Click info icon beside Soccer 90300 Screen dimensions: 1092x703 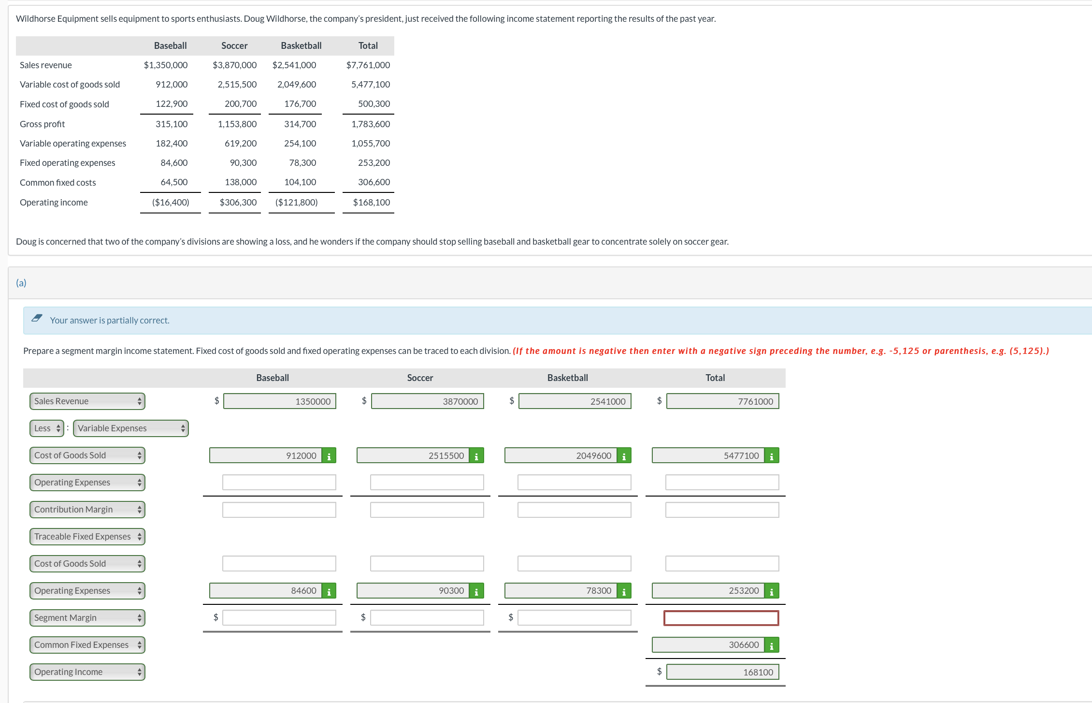click(476, 591)
